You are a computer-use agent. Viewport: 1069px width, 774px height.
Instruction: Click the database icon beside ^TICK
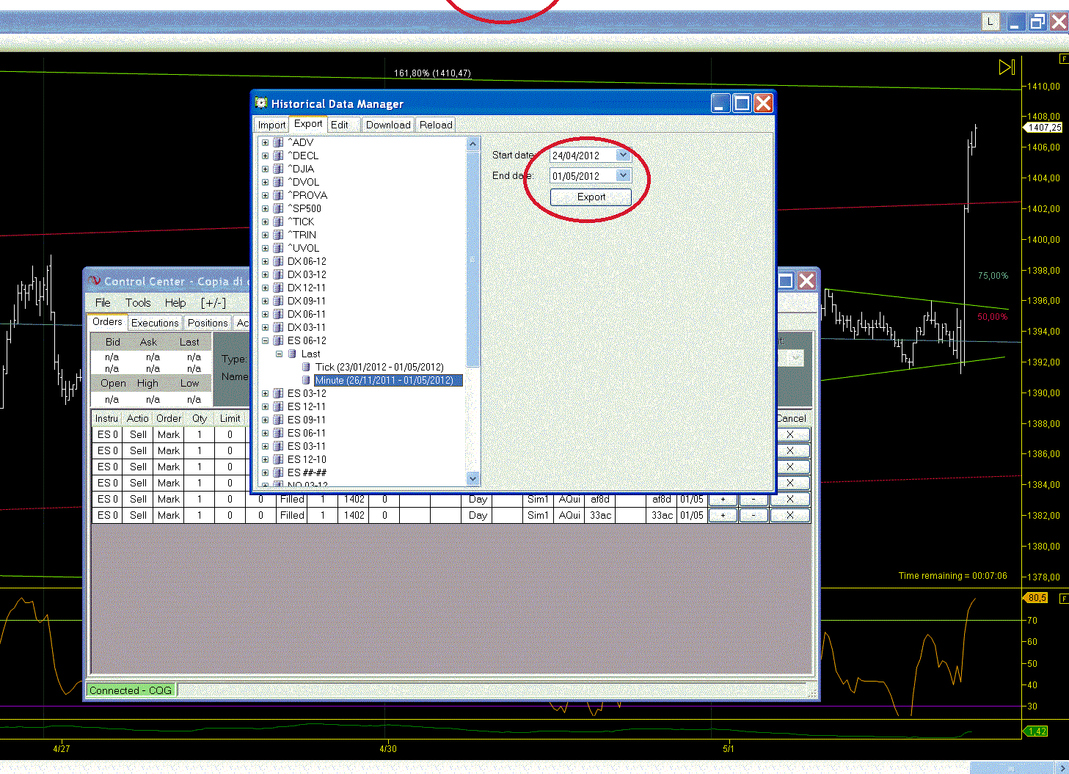coord(278,222)
